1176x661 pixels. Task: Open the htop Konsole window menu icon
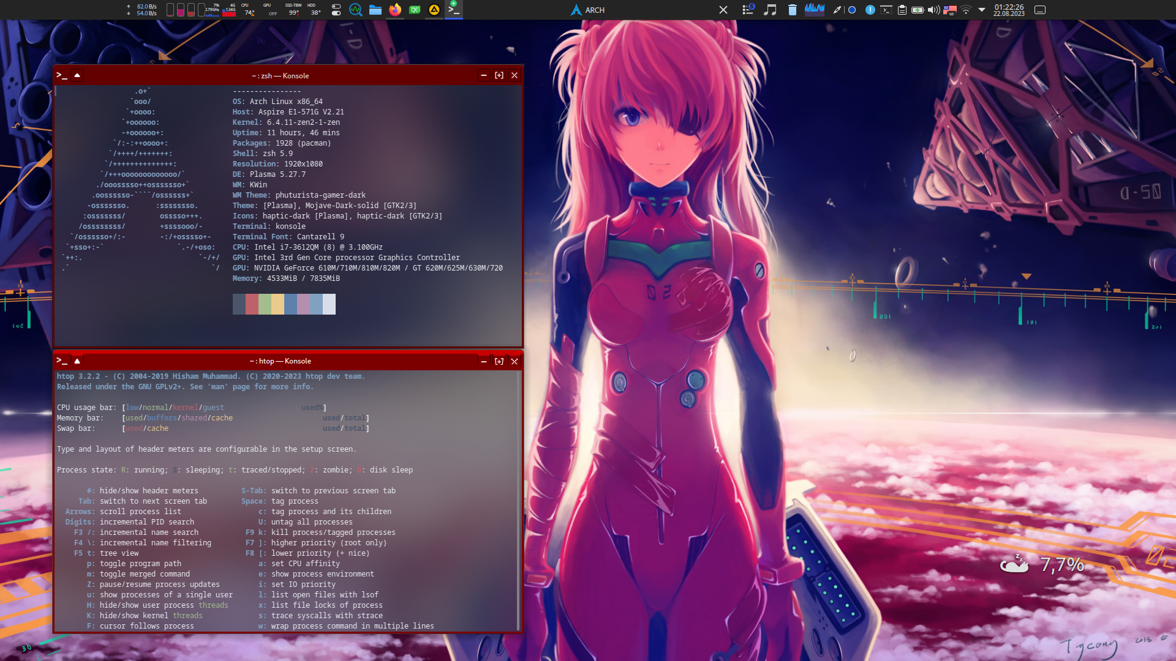(61, 360)
